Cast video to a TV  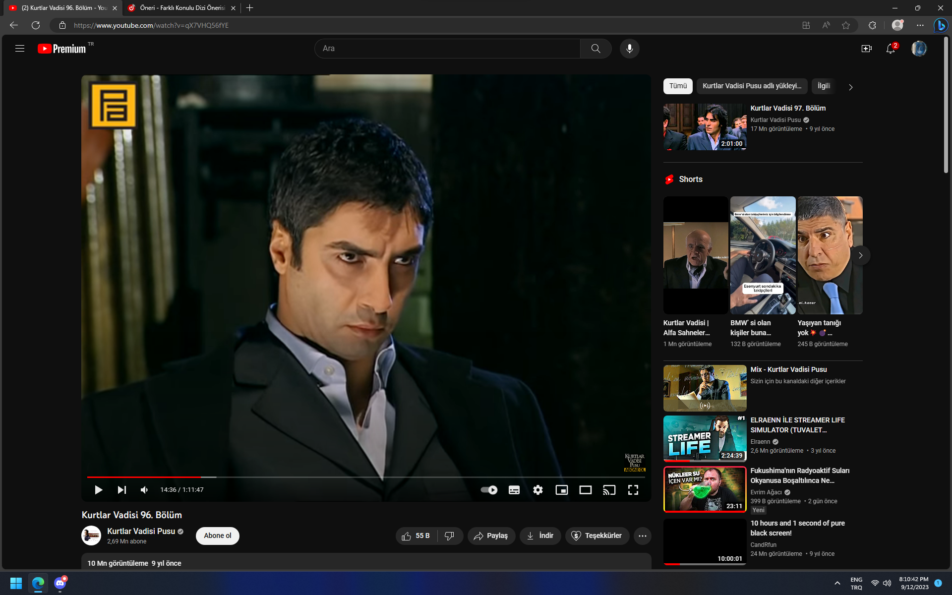coord(609,490)
